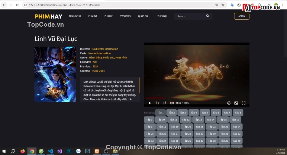Expand the Quốc Gia dropdown menu

tap(144, 16)
